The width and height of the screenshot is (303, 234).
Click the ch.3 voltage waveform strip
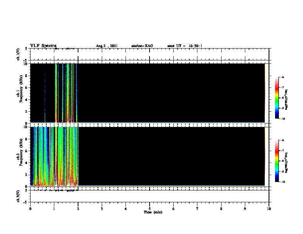(x=150, y=196)
